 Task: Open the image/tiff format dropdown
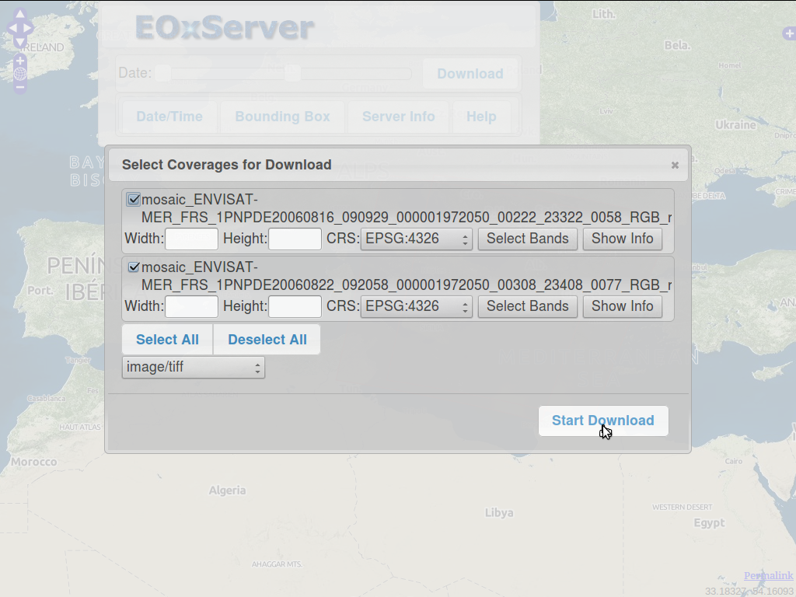tap(194, 368)
